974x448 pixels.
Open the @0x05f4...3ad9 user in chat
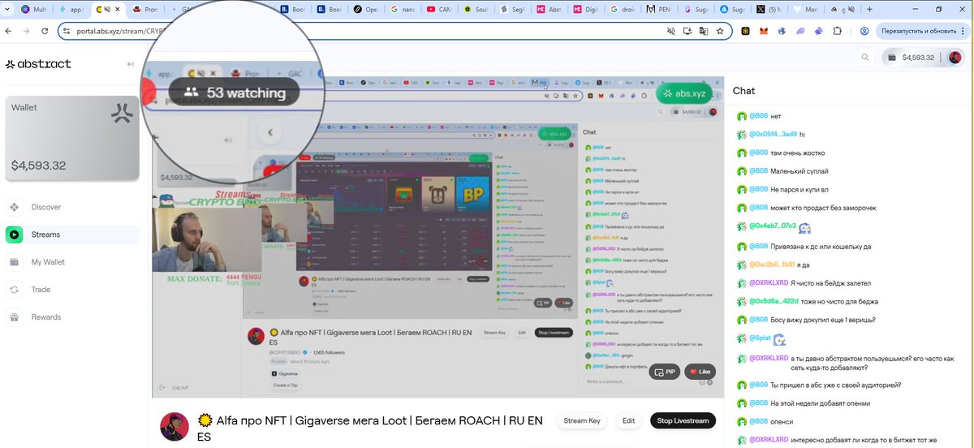[773, 134]
